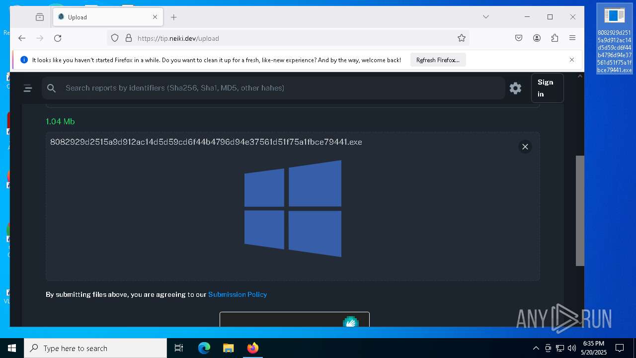Open the Windows Start menu
The width and height of the screenshot is (636, 358).
(12, 348)
